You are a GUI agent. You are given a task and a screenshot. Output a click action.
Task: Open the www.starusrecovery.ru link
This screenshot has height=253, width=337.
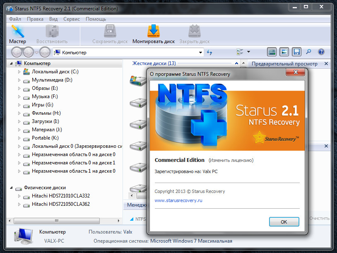pyautogui.click(x=178, y=200)
